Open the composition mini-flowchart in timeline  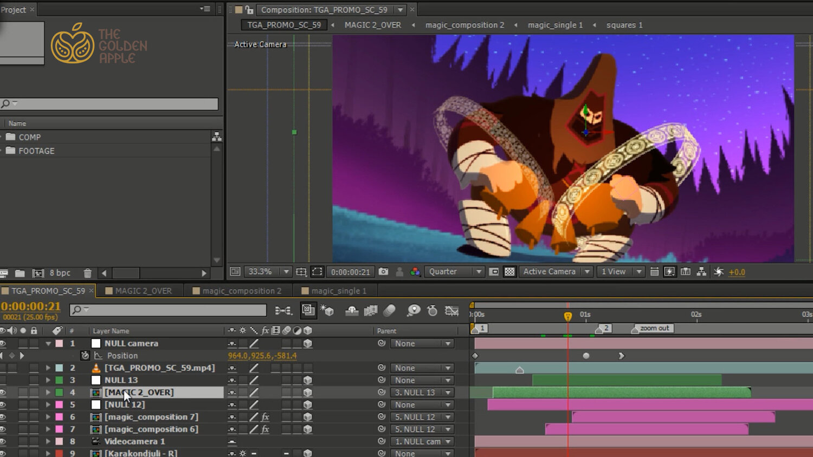click(x=283, y=310)
